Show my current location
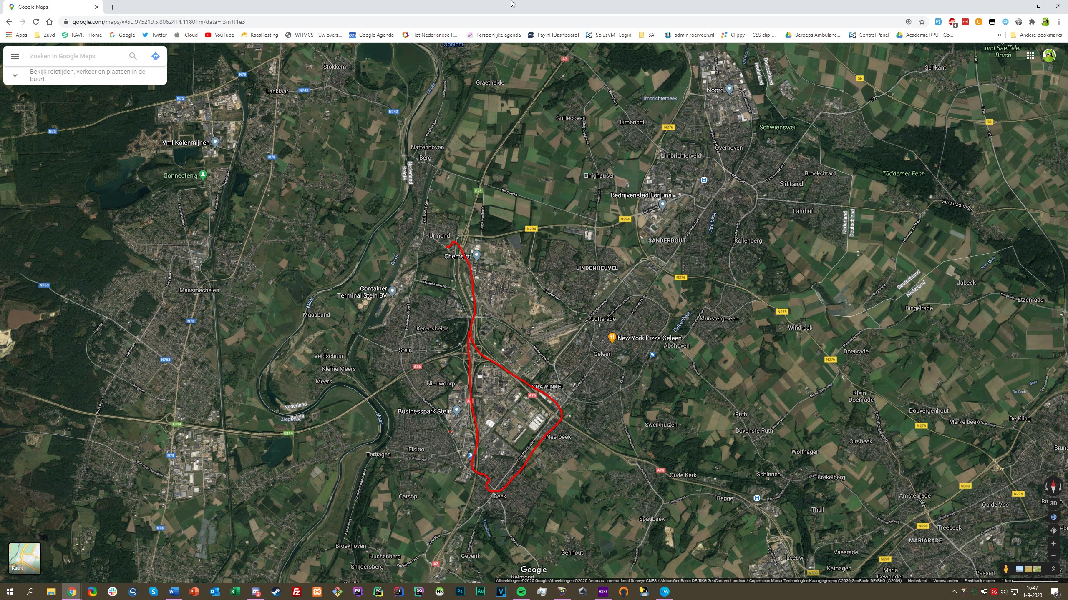 [x=1053, y=530]
